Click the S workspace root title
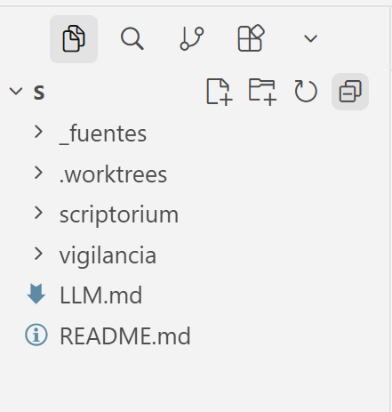This screenshot has height=412, width=392. click(x=39, y=93)
